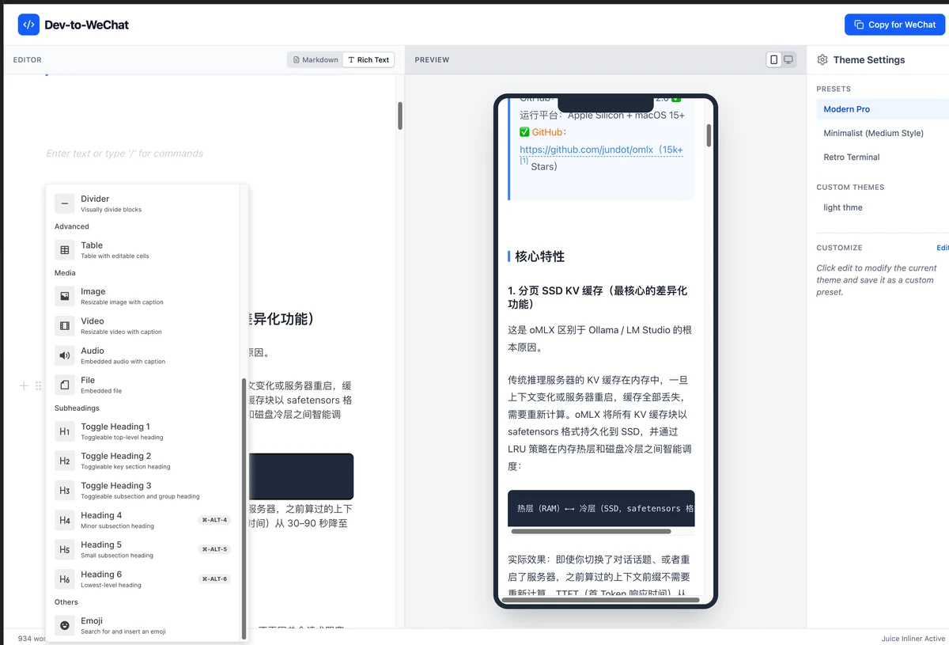The image size is (949, 645).
Task: Click the Table with editable cells description
Action: click(x=115, y=256)
